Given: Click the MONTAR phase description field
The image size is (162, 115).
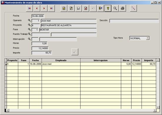Looking at the screenshot, I should click(68, 30).
